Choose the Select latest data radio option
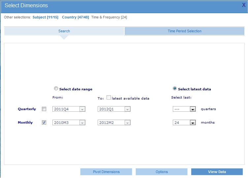This screenshot has height=178, width=248. click(175, 89)
